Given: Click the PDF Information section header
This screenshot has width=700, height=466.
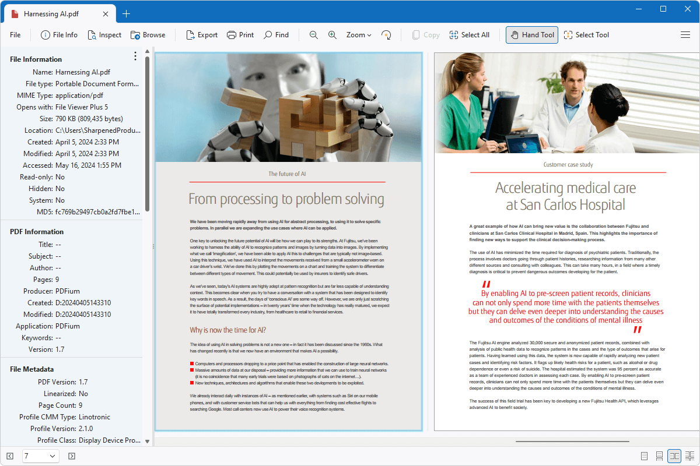Looking at the screenshot, I should (x=37, y=231).
